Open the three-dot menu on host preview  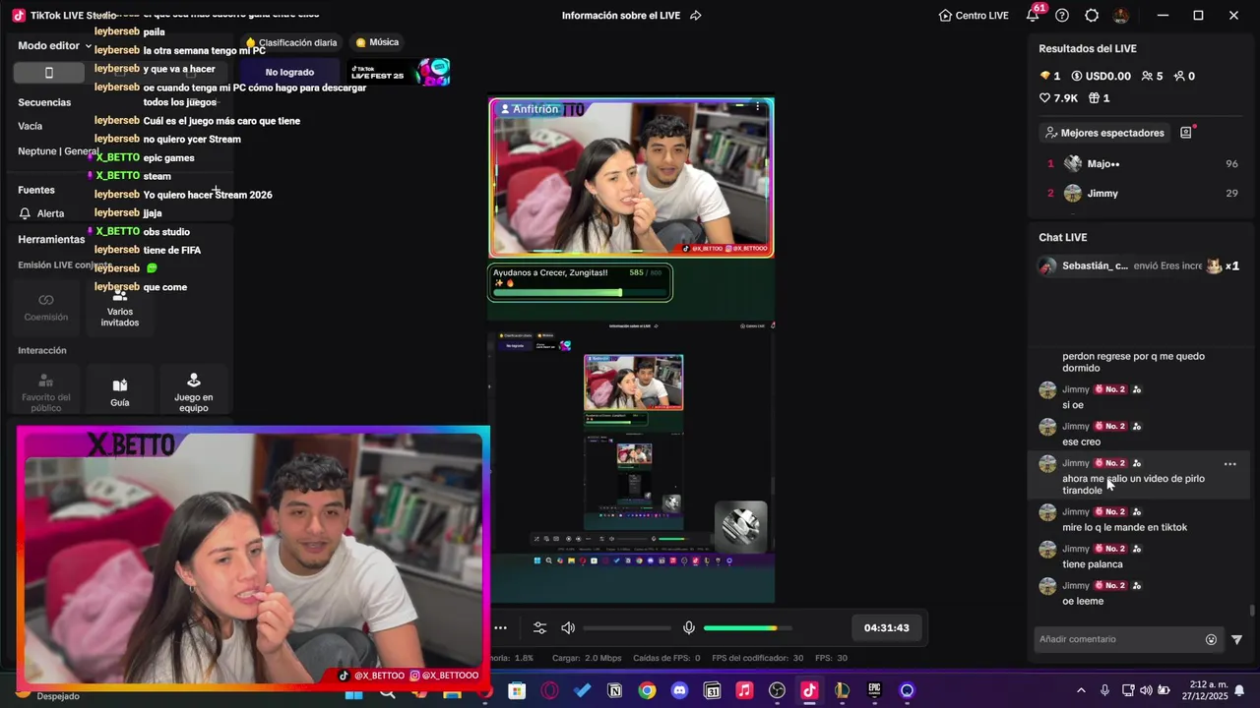click(758, 106)
